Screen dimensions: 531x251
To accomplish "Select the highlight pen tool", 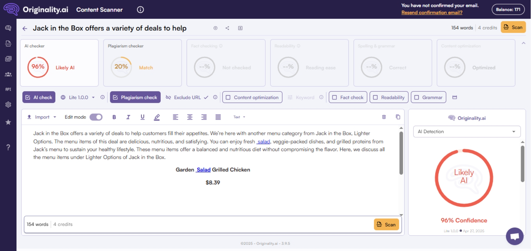I will (157, 117).
